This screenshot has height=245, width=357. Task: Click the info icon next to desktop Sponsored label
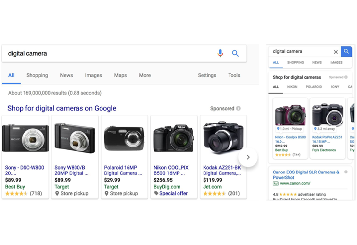pyautogui.click(x=238, y=108)
